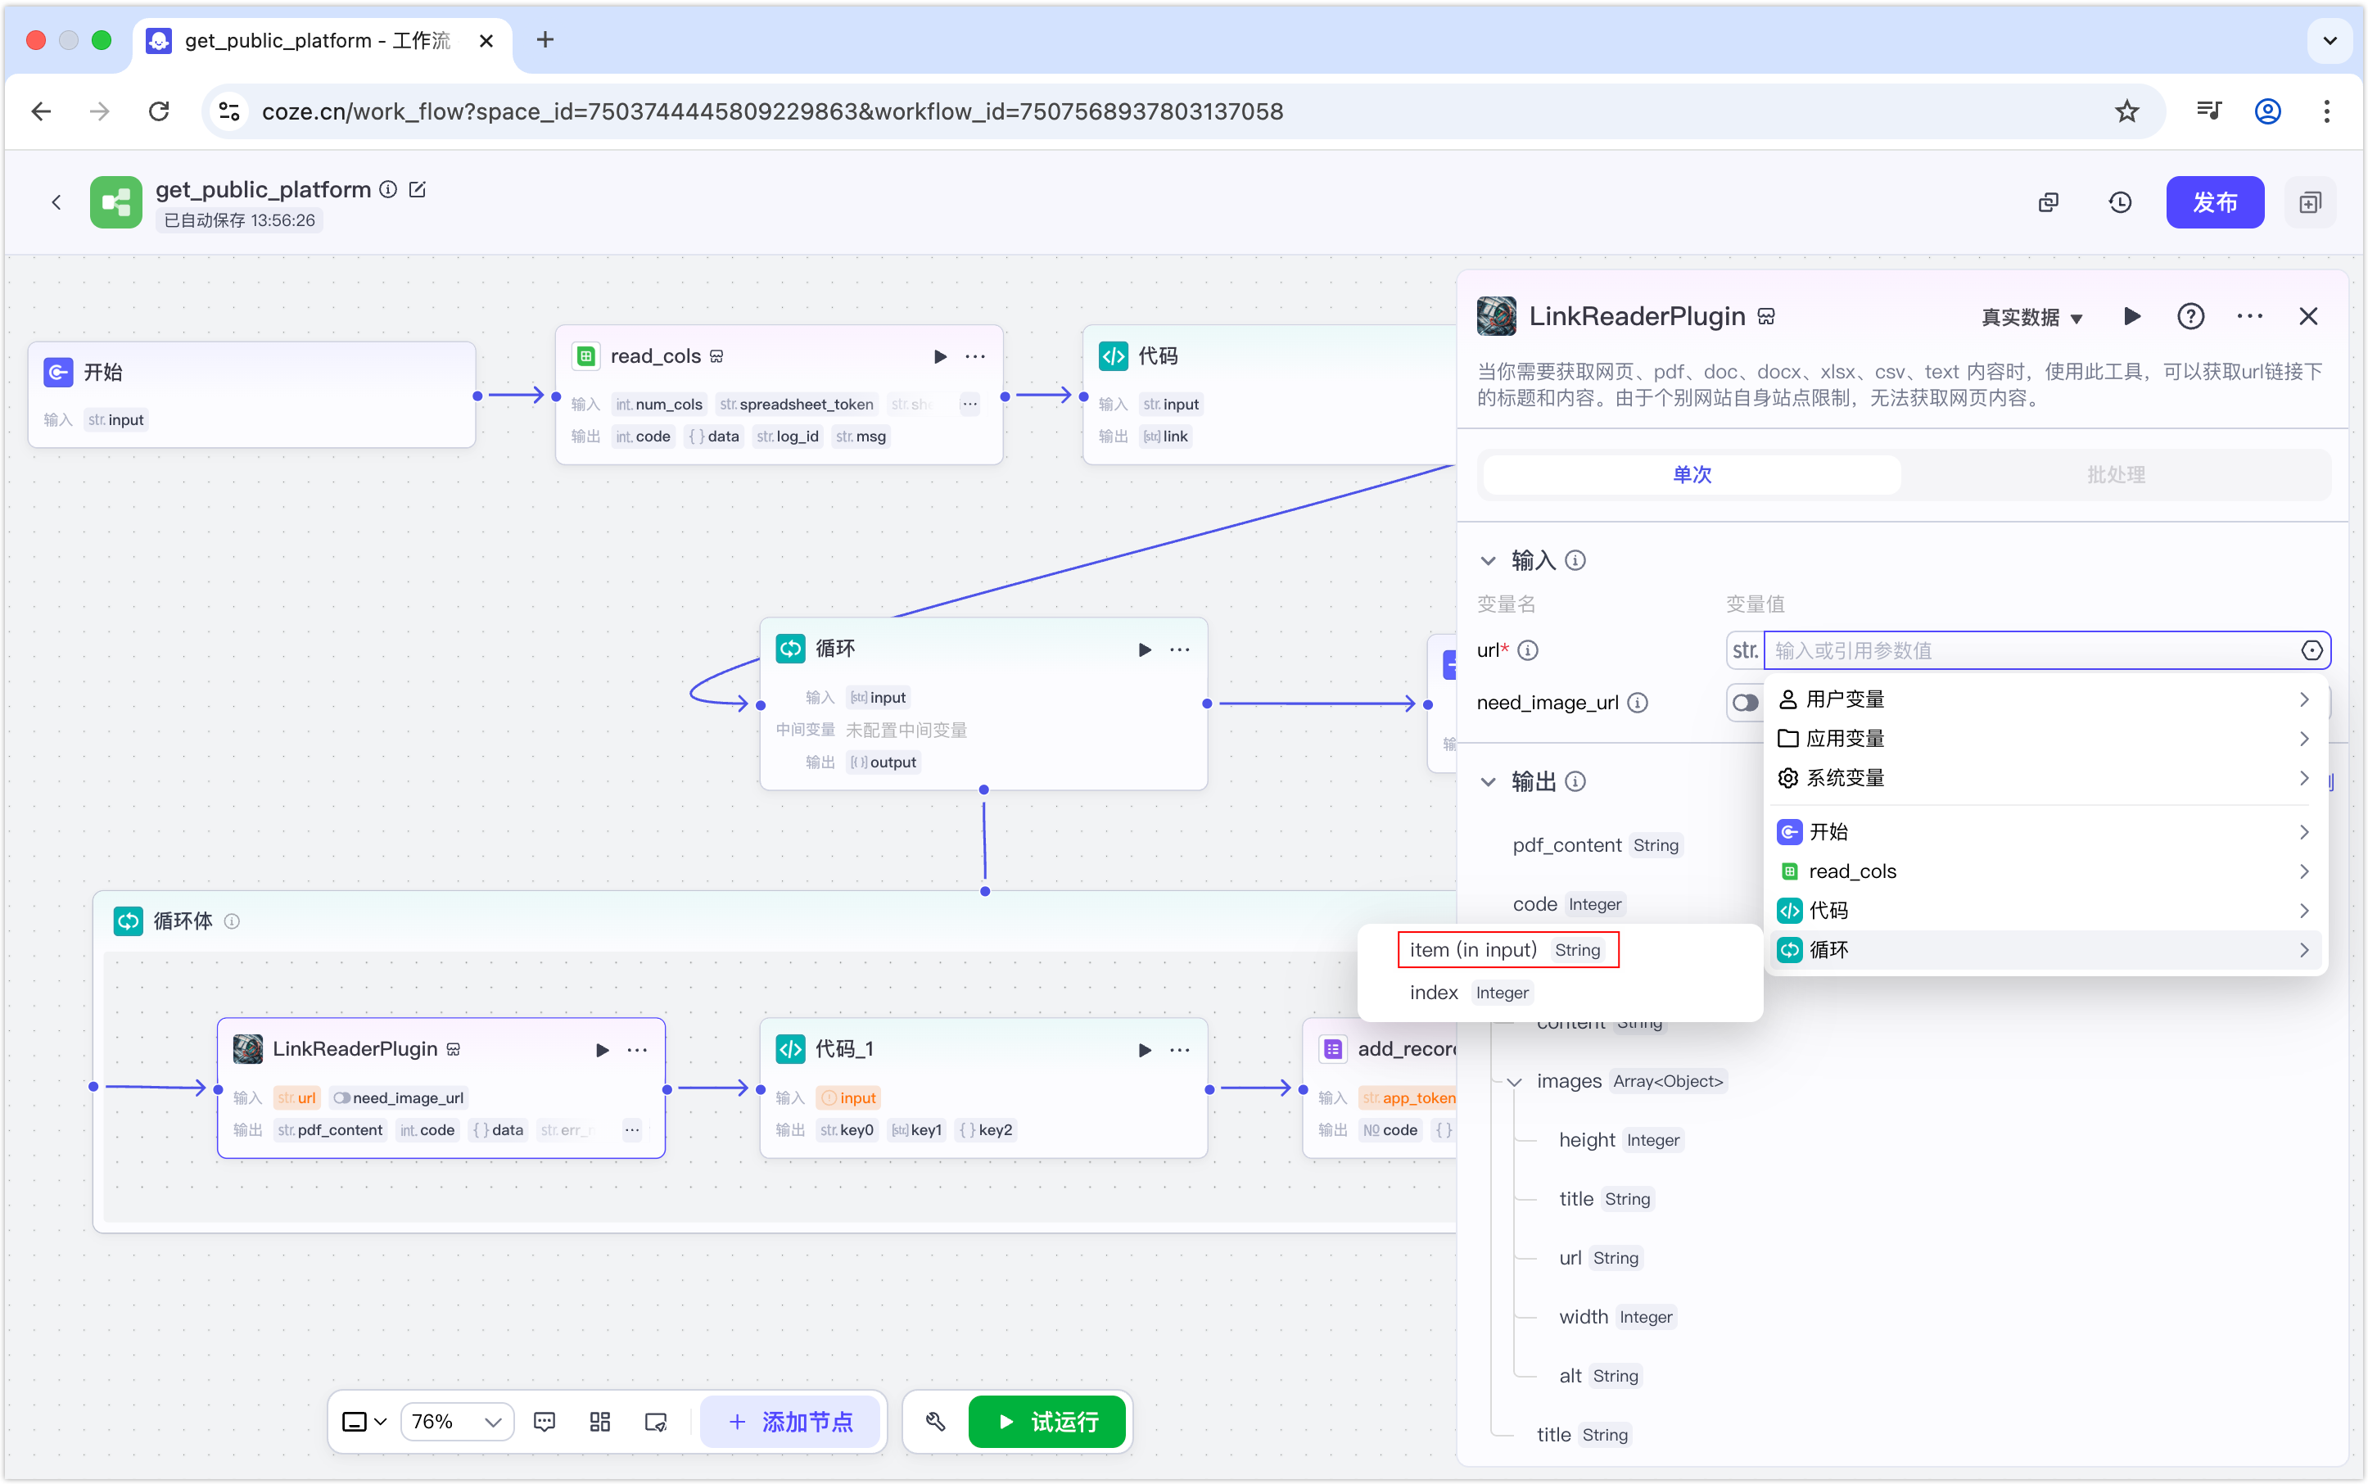Toggle the need_image_url switch
This screenshot has width=2368, height=1484.
click(x=1745, y=703)
